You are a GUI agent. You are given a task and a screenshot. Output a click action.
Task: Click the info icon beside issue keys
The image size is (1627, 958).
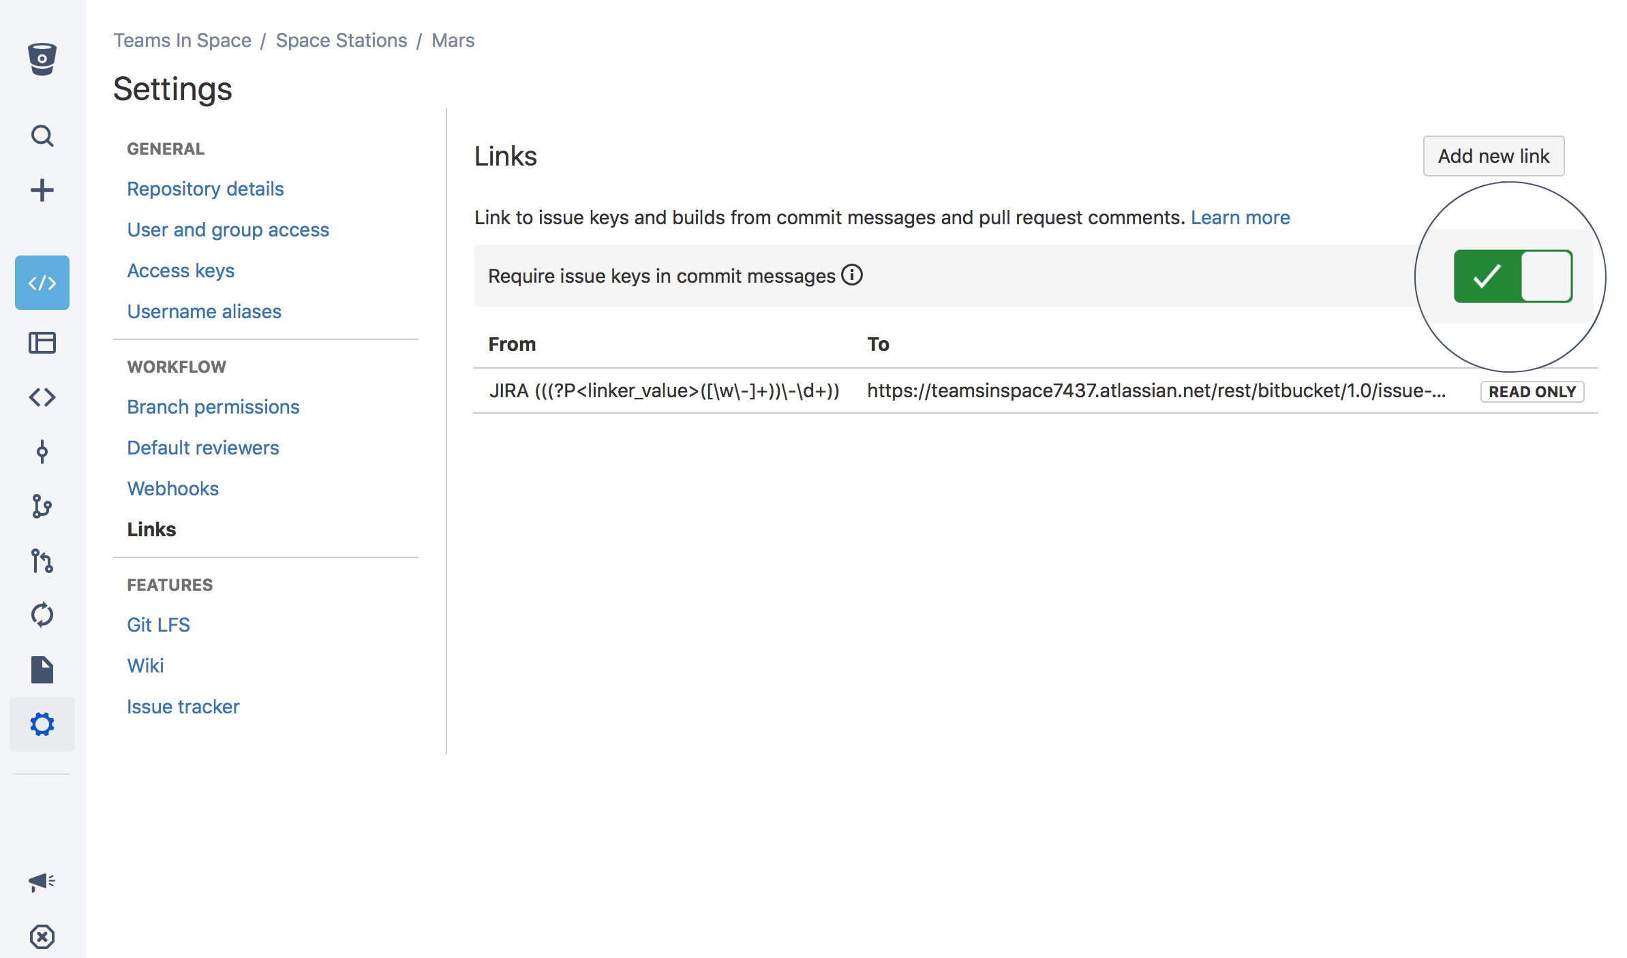[x=852, y=275]
